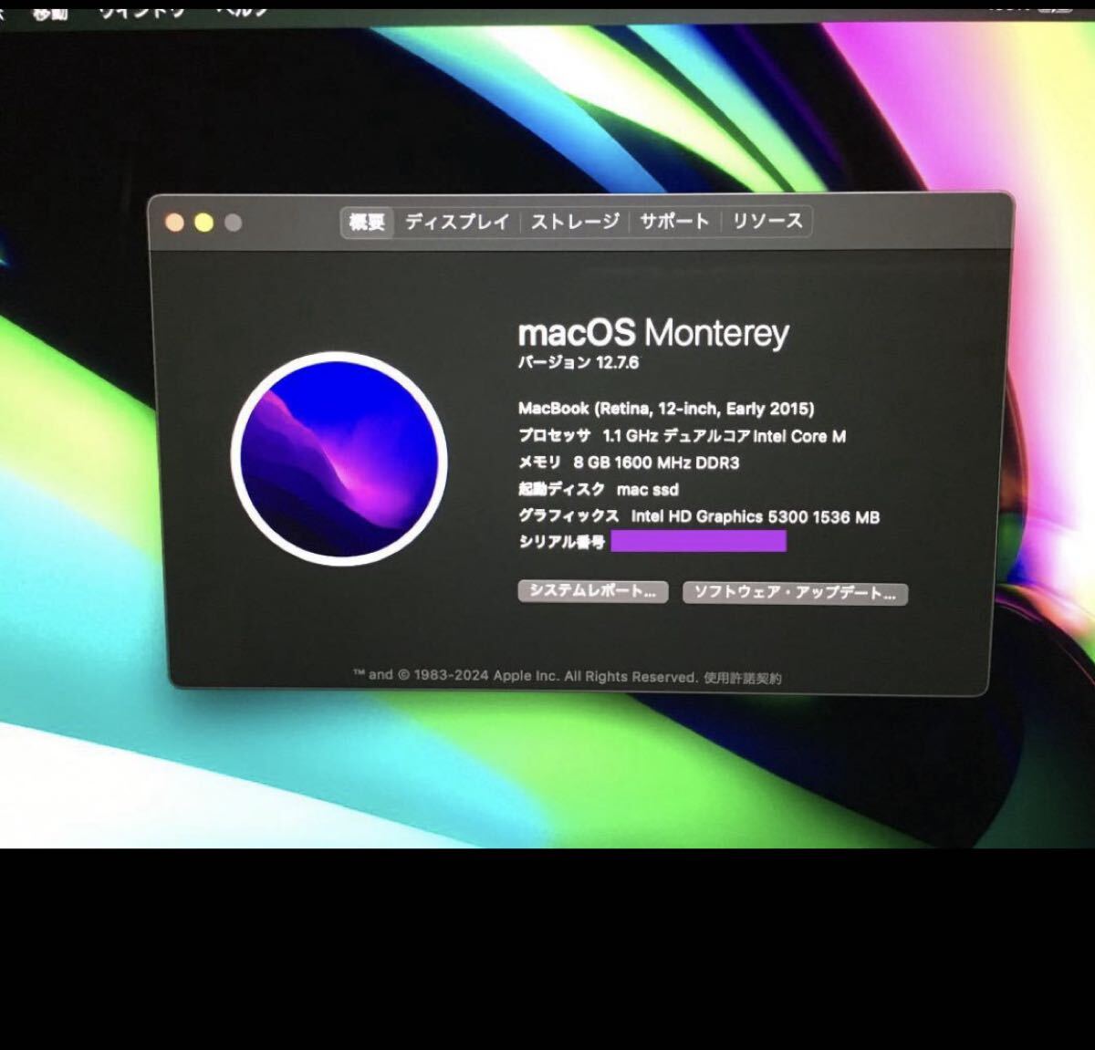Click the メモリ 8 GB 1600 MHz DDR3 line
Image resolution: width=1095 pixels, height=1050 pixels.
(629, 463)
